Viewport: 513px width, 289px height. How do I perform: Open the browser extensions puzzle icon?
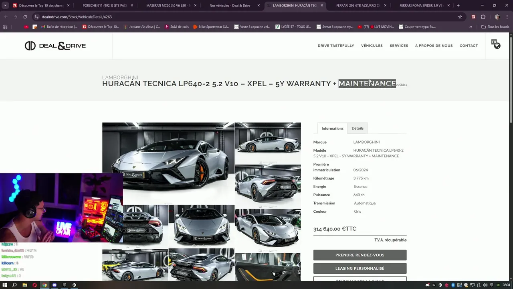tap(483, 17)
